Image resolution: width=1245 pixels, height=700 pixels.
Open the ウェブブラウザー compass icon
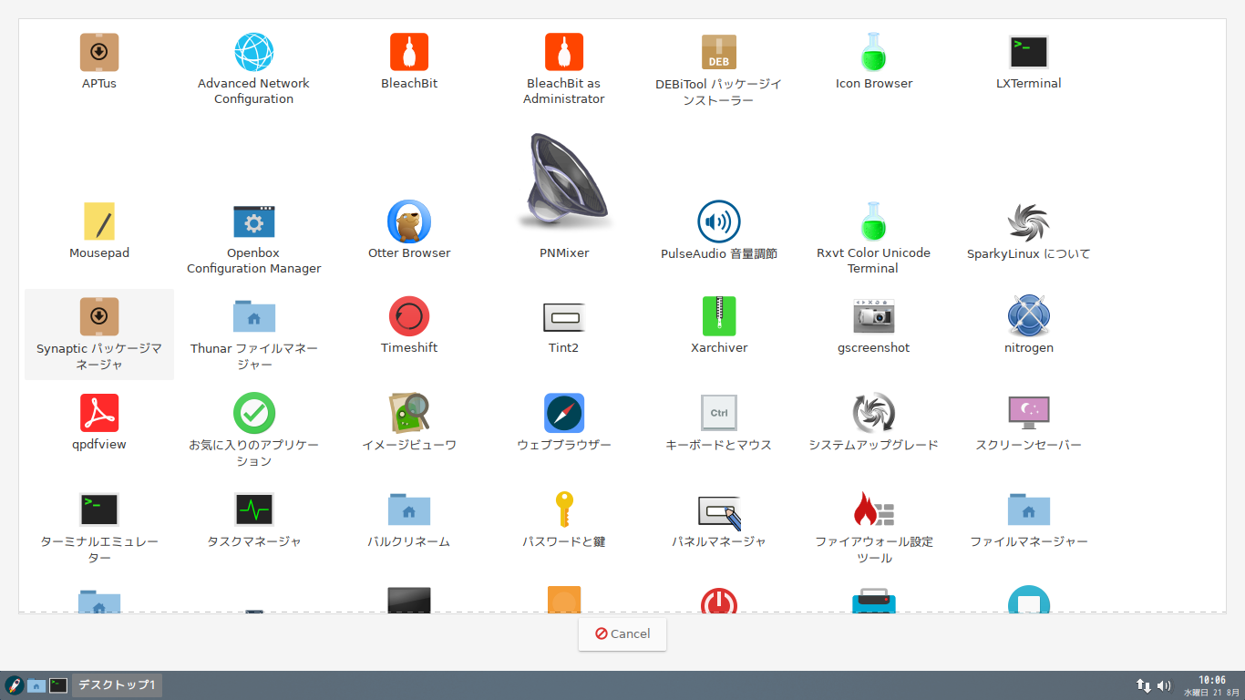(564, 413)
